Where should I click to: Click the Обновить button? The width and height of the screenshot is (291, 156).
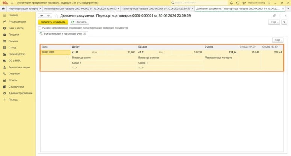coord(79,22)
